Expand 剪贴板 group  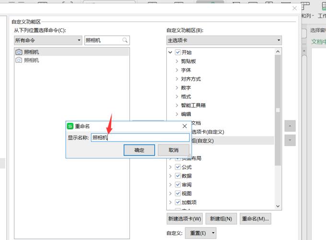pos(177,61)
